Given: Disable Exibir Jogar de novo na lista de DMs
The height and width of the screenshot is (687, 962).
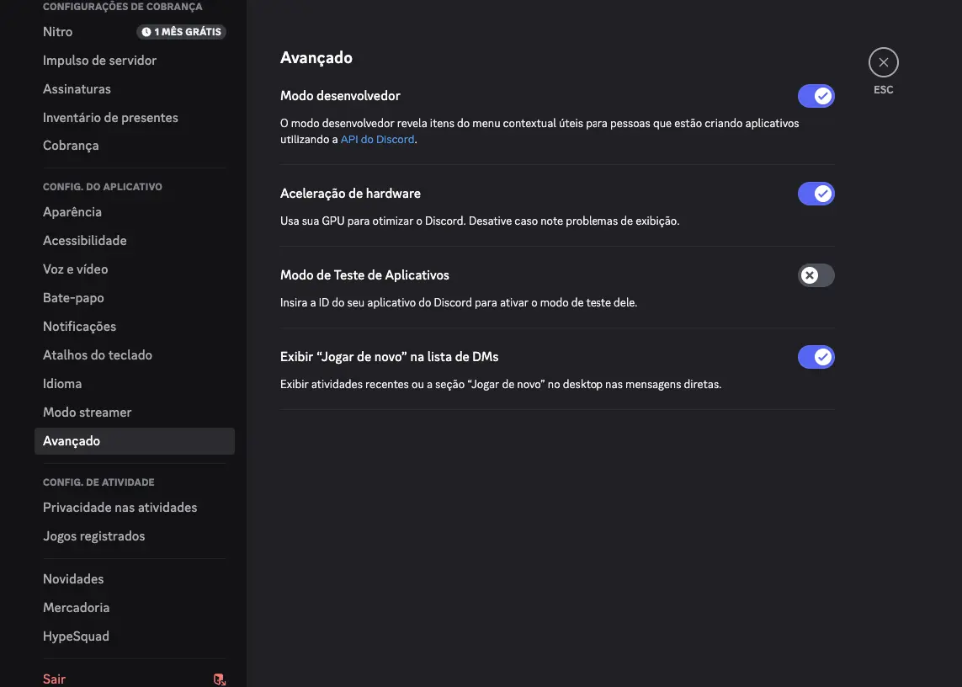Looking at the screenshot, I should pos(816,356).
